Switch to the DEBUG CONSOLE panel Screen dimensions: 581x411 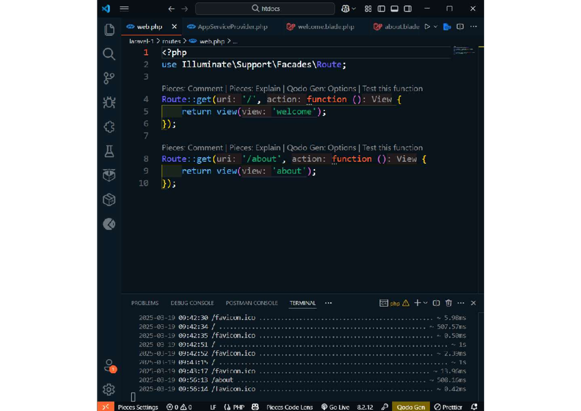click(x=192, y=303)
